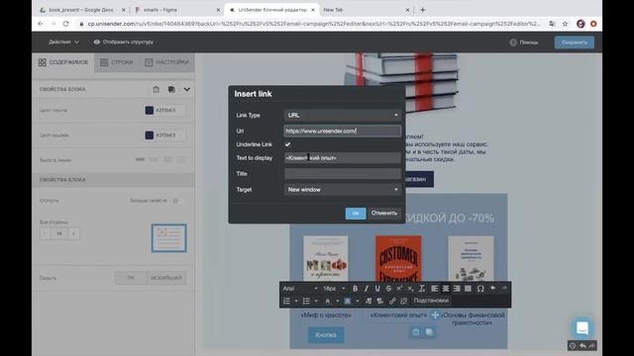The width and height of the screenshot is (634, 356).
Task: Open 'Помощь' help link
Action: click(x=524, y=43)
